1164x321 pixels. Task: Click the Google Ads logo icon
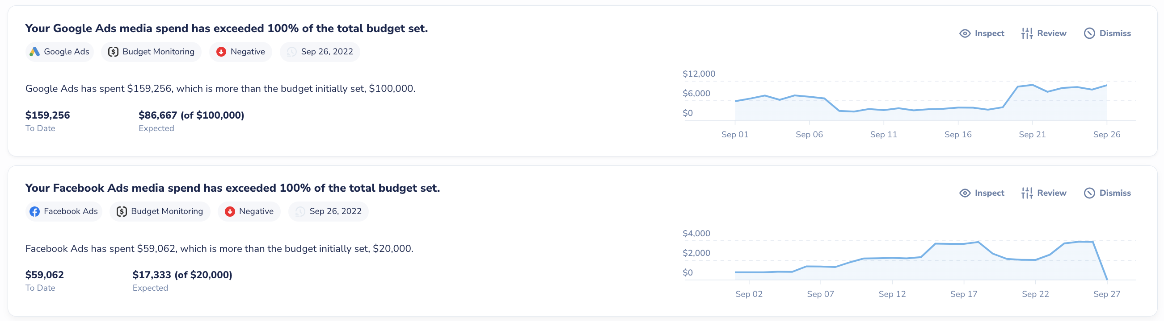[34, 52]
